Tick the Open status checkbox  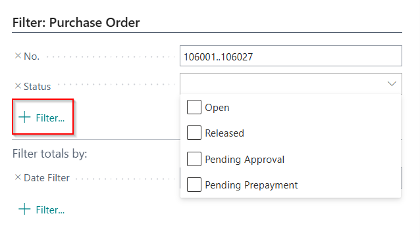pos(194,107)
